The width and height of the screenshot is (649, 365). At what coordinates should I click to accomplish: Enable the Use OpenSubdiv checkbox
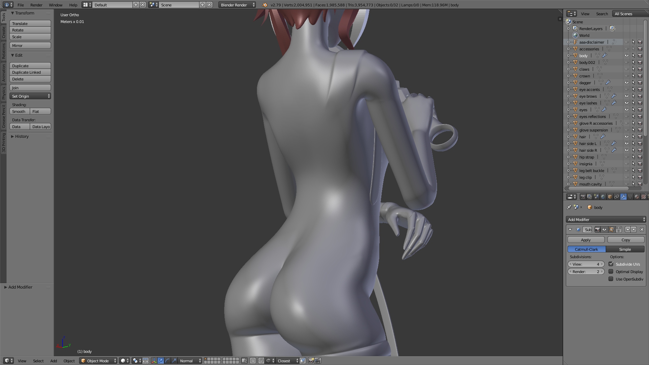611,279
